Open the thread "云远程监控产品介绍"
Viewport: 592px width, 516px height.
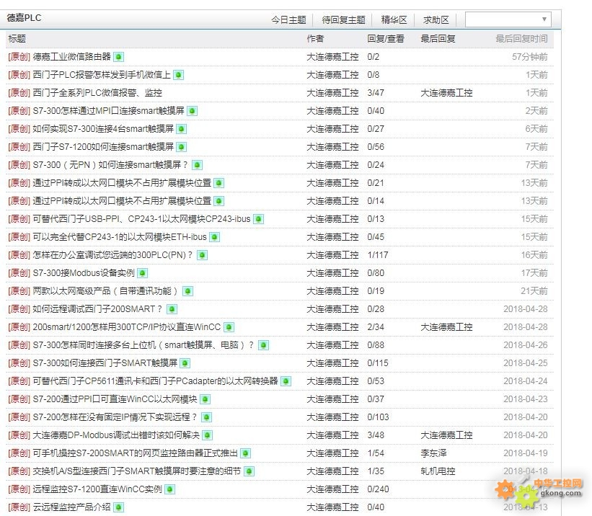click(x=71, y=507)
